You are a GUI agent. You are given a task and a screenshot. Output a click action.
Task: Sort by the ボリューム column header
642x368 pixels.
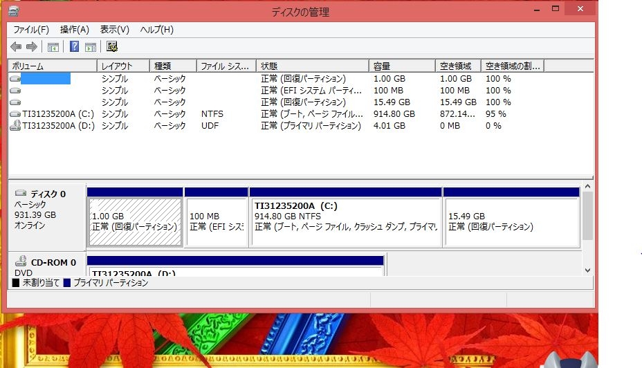[53, 66]
